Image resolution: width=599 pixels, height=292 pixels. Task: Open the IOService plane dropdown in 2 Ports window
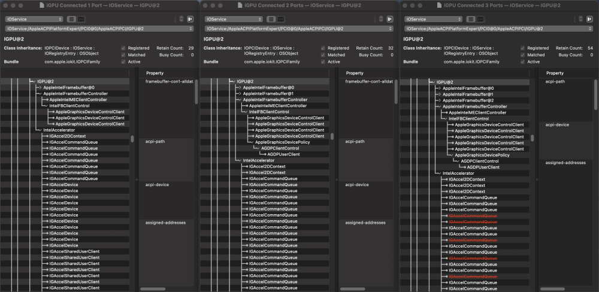point(234,19)
